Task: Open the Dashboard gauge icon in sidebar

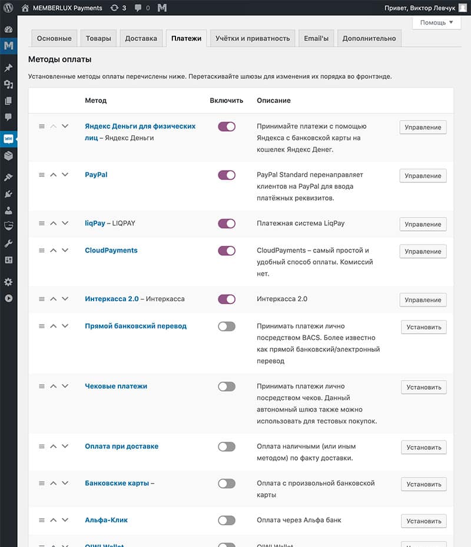Action: (x=8, y=29)
